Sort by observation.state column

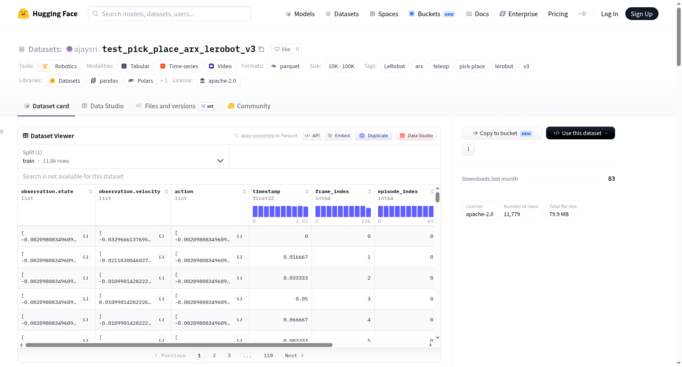(90, 191)
